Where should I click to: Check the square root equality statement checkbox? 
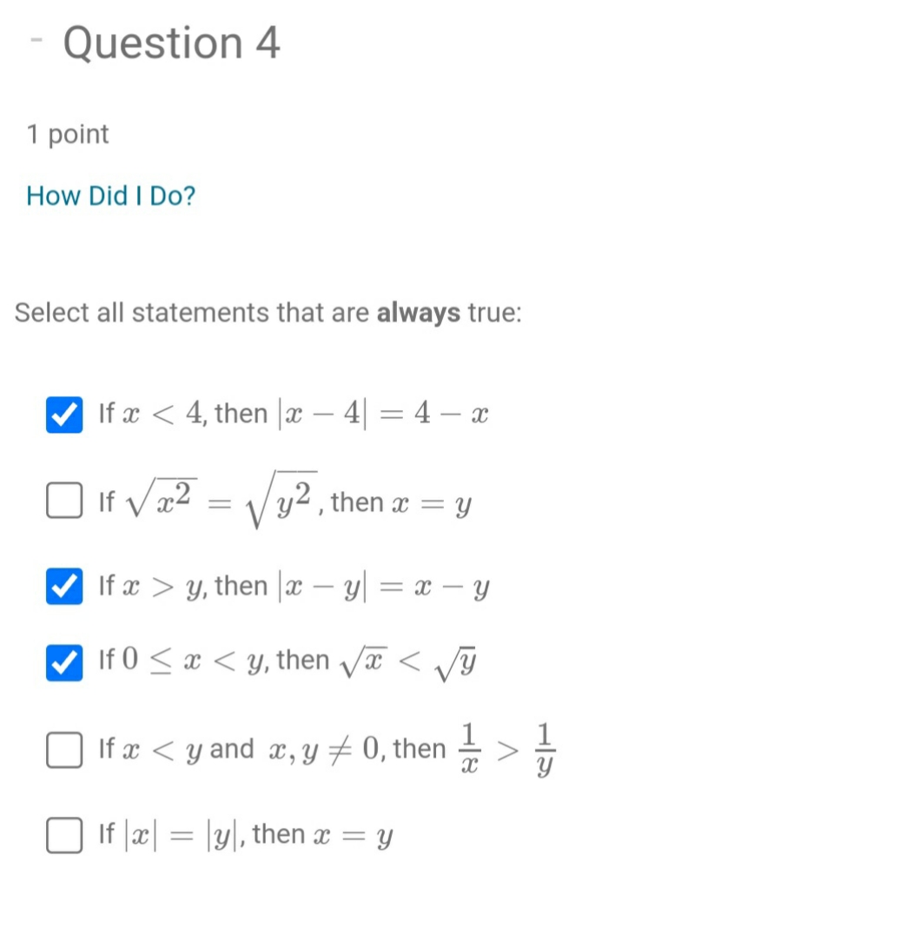tap(63, 502)
